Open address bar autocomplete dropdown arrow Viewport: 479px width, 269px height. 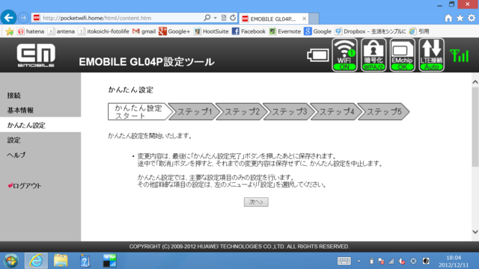click(216, 18)
